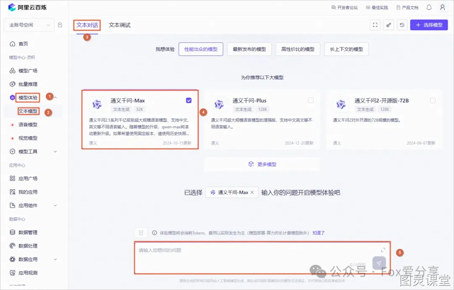Click the 通义千问2-开源版-72B model logo
Screen dimensions: 454x290
[x=341, y=104]
